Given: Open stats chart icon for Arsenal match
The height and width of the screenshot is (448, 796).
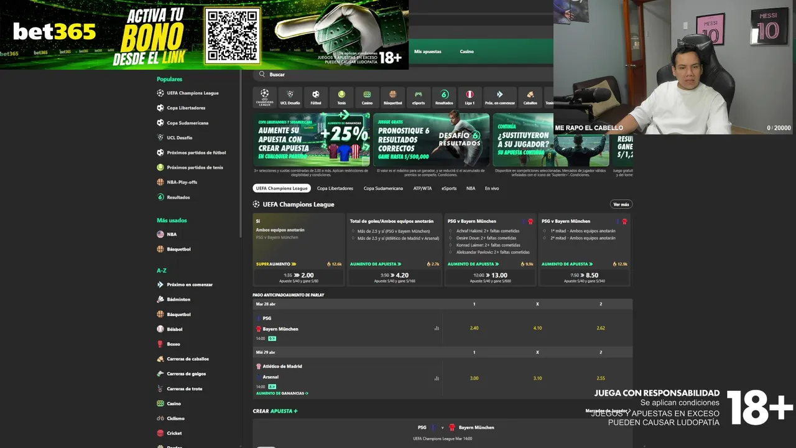Looking at the screenshot, I should [437, 378].
